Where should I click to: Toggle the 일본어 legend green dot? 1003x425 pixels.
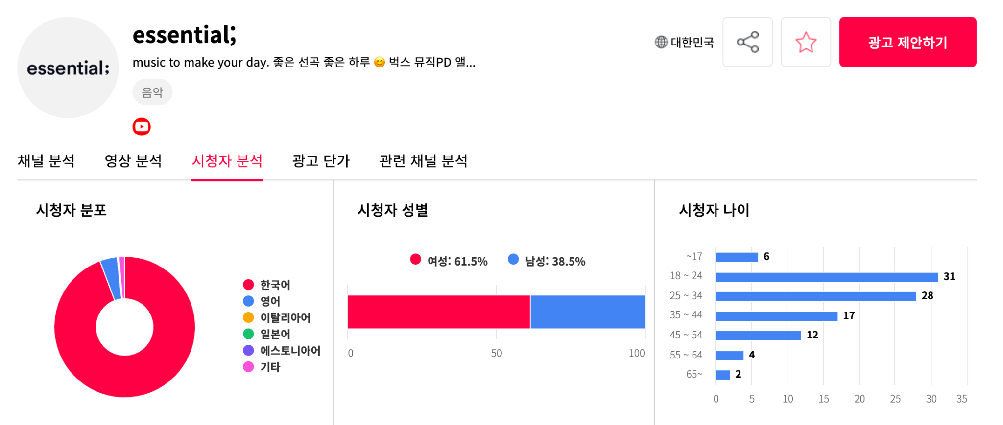click(248, 334)
